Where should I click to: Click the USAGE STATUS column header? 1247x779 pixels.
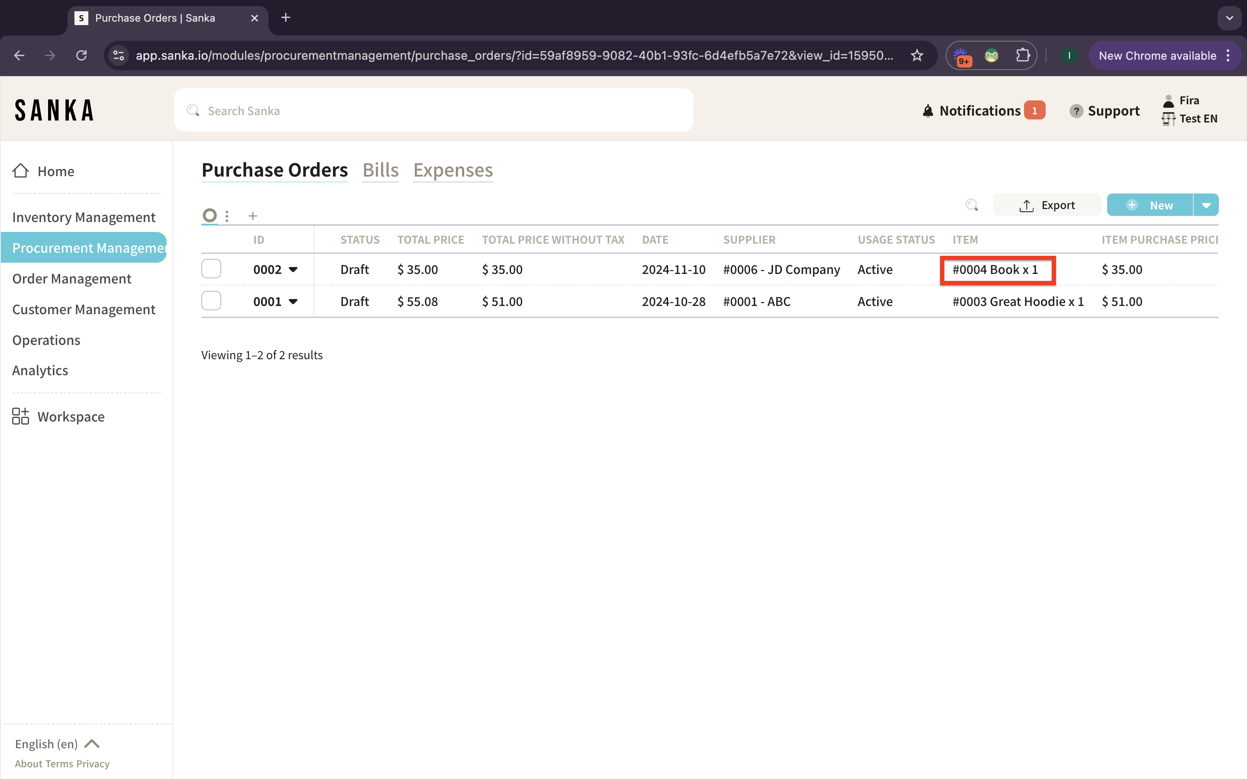coord(896,240)
